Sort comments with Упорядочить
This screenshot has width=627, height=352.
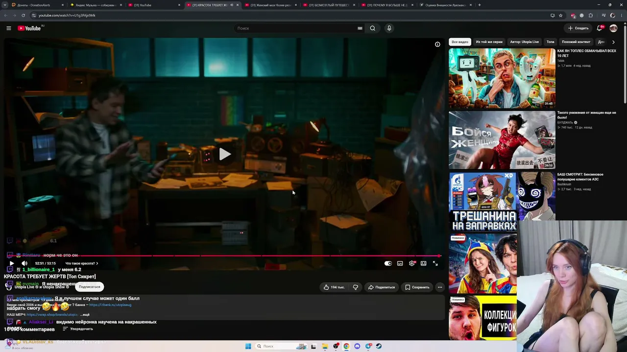point(78,329)
